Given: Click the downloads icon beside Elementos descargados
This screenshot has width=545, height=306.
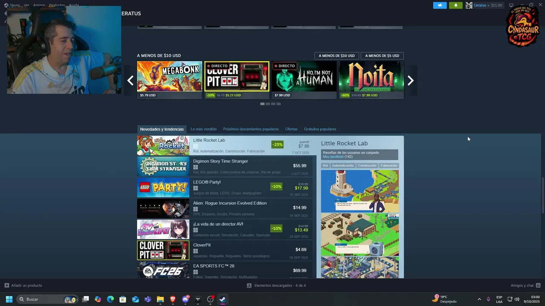Looking at the screenshot, I should 249,285.
